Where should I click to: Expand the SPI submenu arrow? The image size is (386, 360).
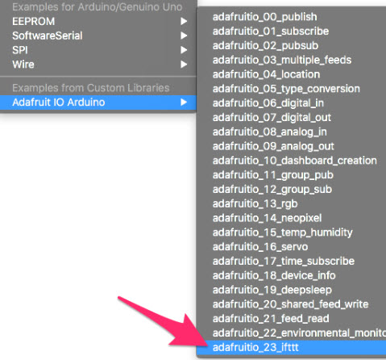(x=184, y=50)
